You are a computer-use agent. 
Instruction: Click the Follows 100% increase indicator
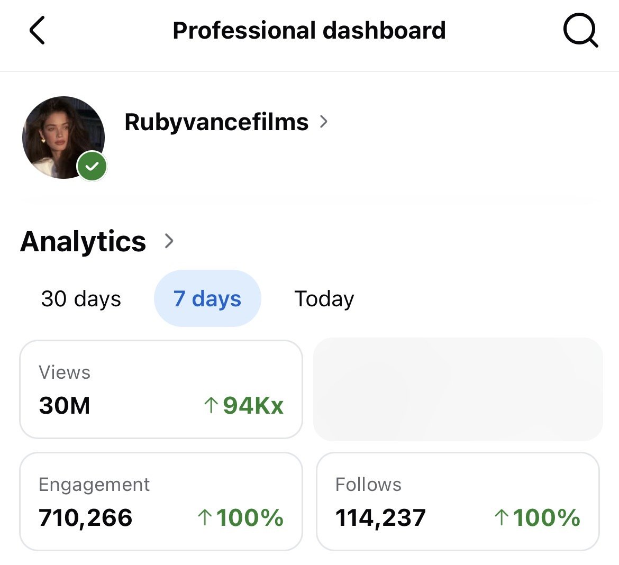(538, 517)
